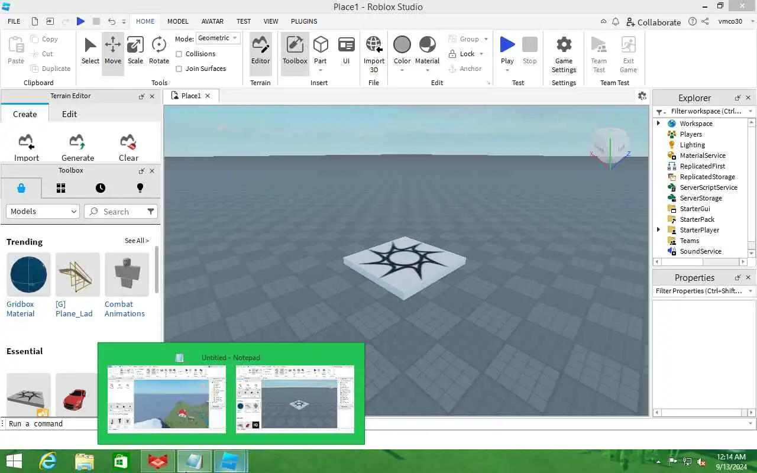Click the Material sphere swatch

(428, 44)
